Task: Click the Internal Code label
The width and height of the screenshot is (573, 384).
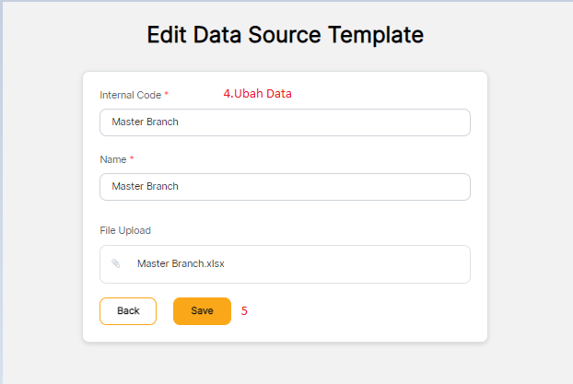Action: point(130,95)
